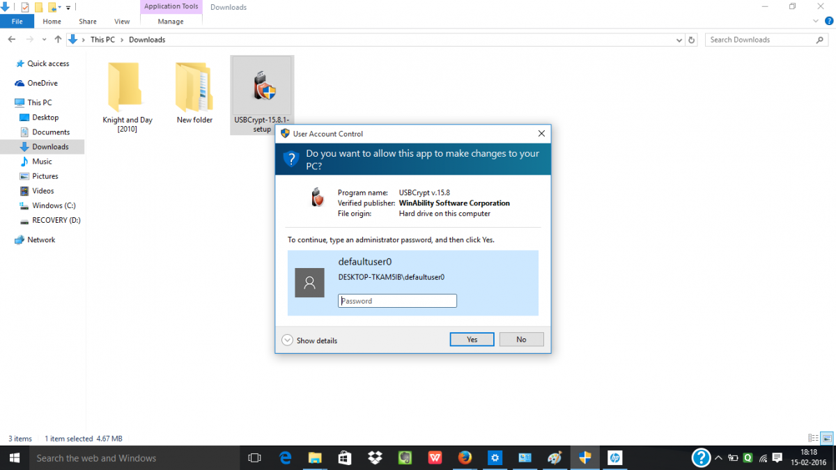Expand Show details in UAC dialog
The width and height of the screenshot is (836, 470).
point(309,340)
